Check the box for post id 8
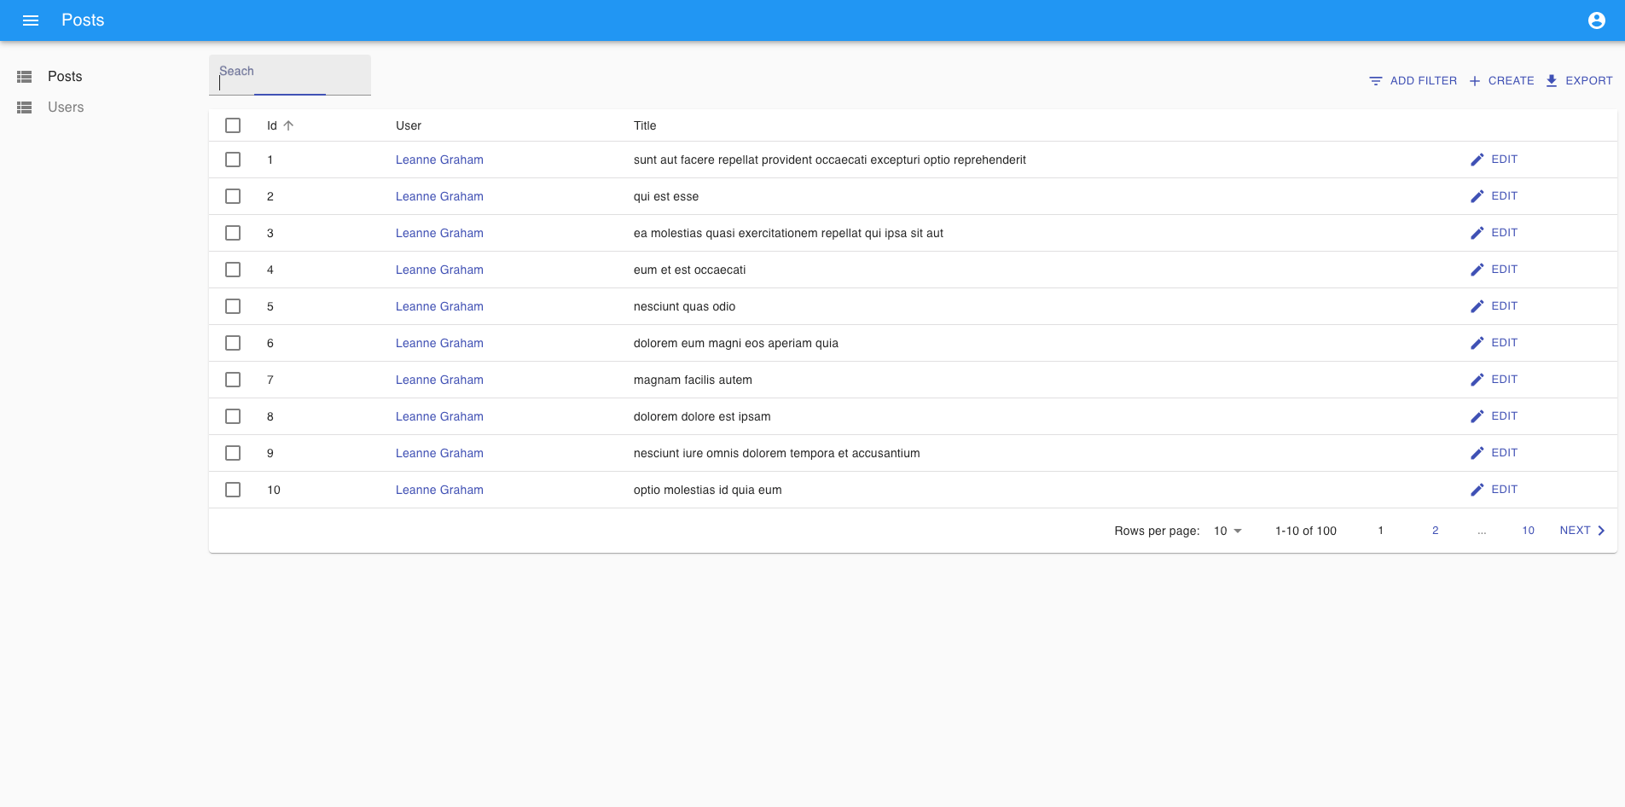Screen dimensions: 1625x807 pos(233,416)
